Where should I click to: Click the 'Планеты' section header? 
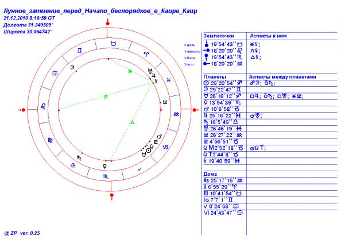215,76
